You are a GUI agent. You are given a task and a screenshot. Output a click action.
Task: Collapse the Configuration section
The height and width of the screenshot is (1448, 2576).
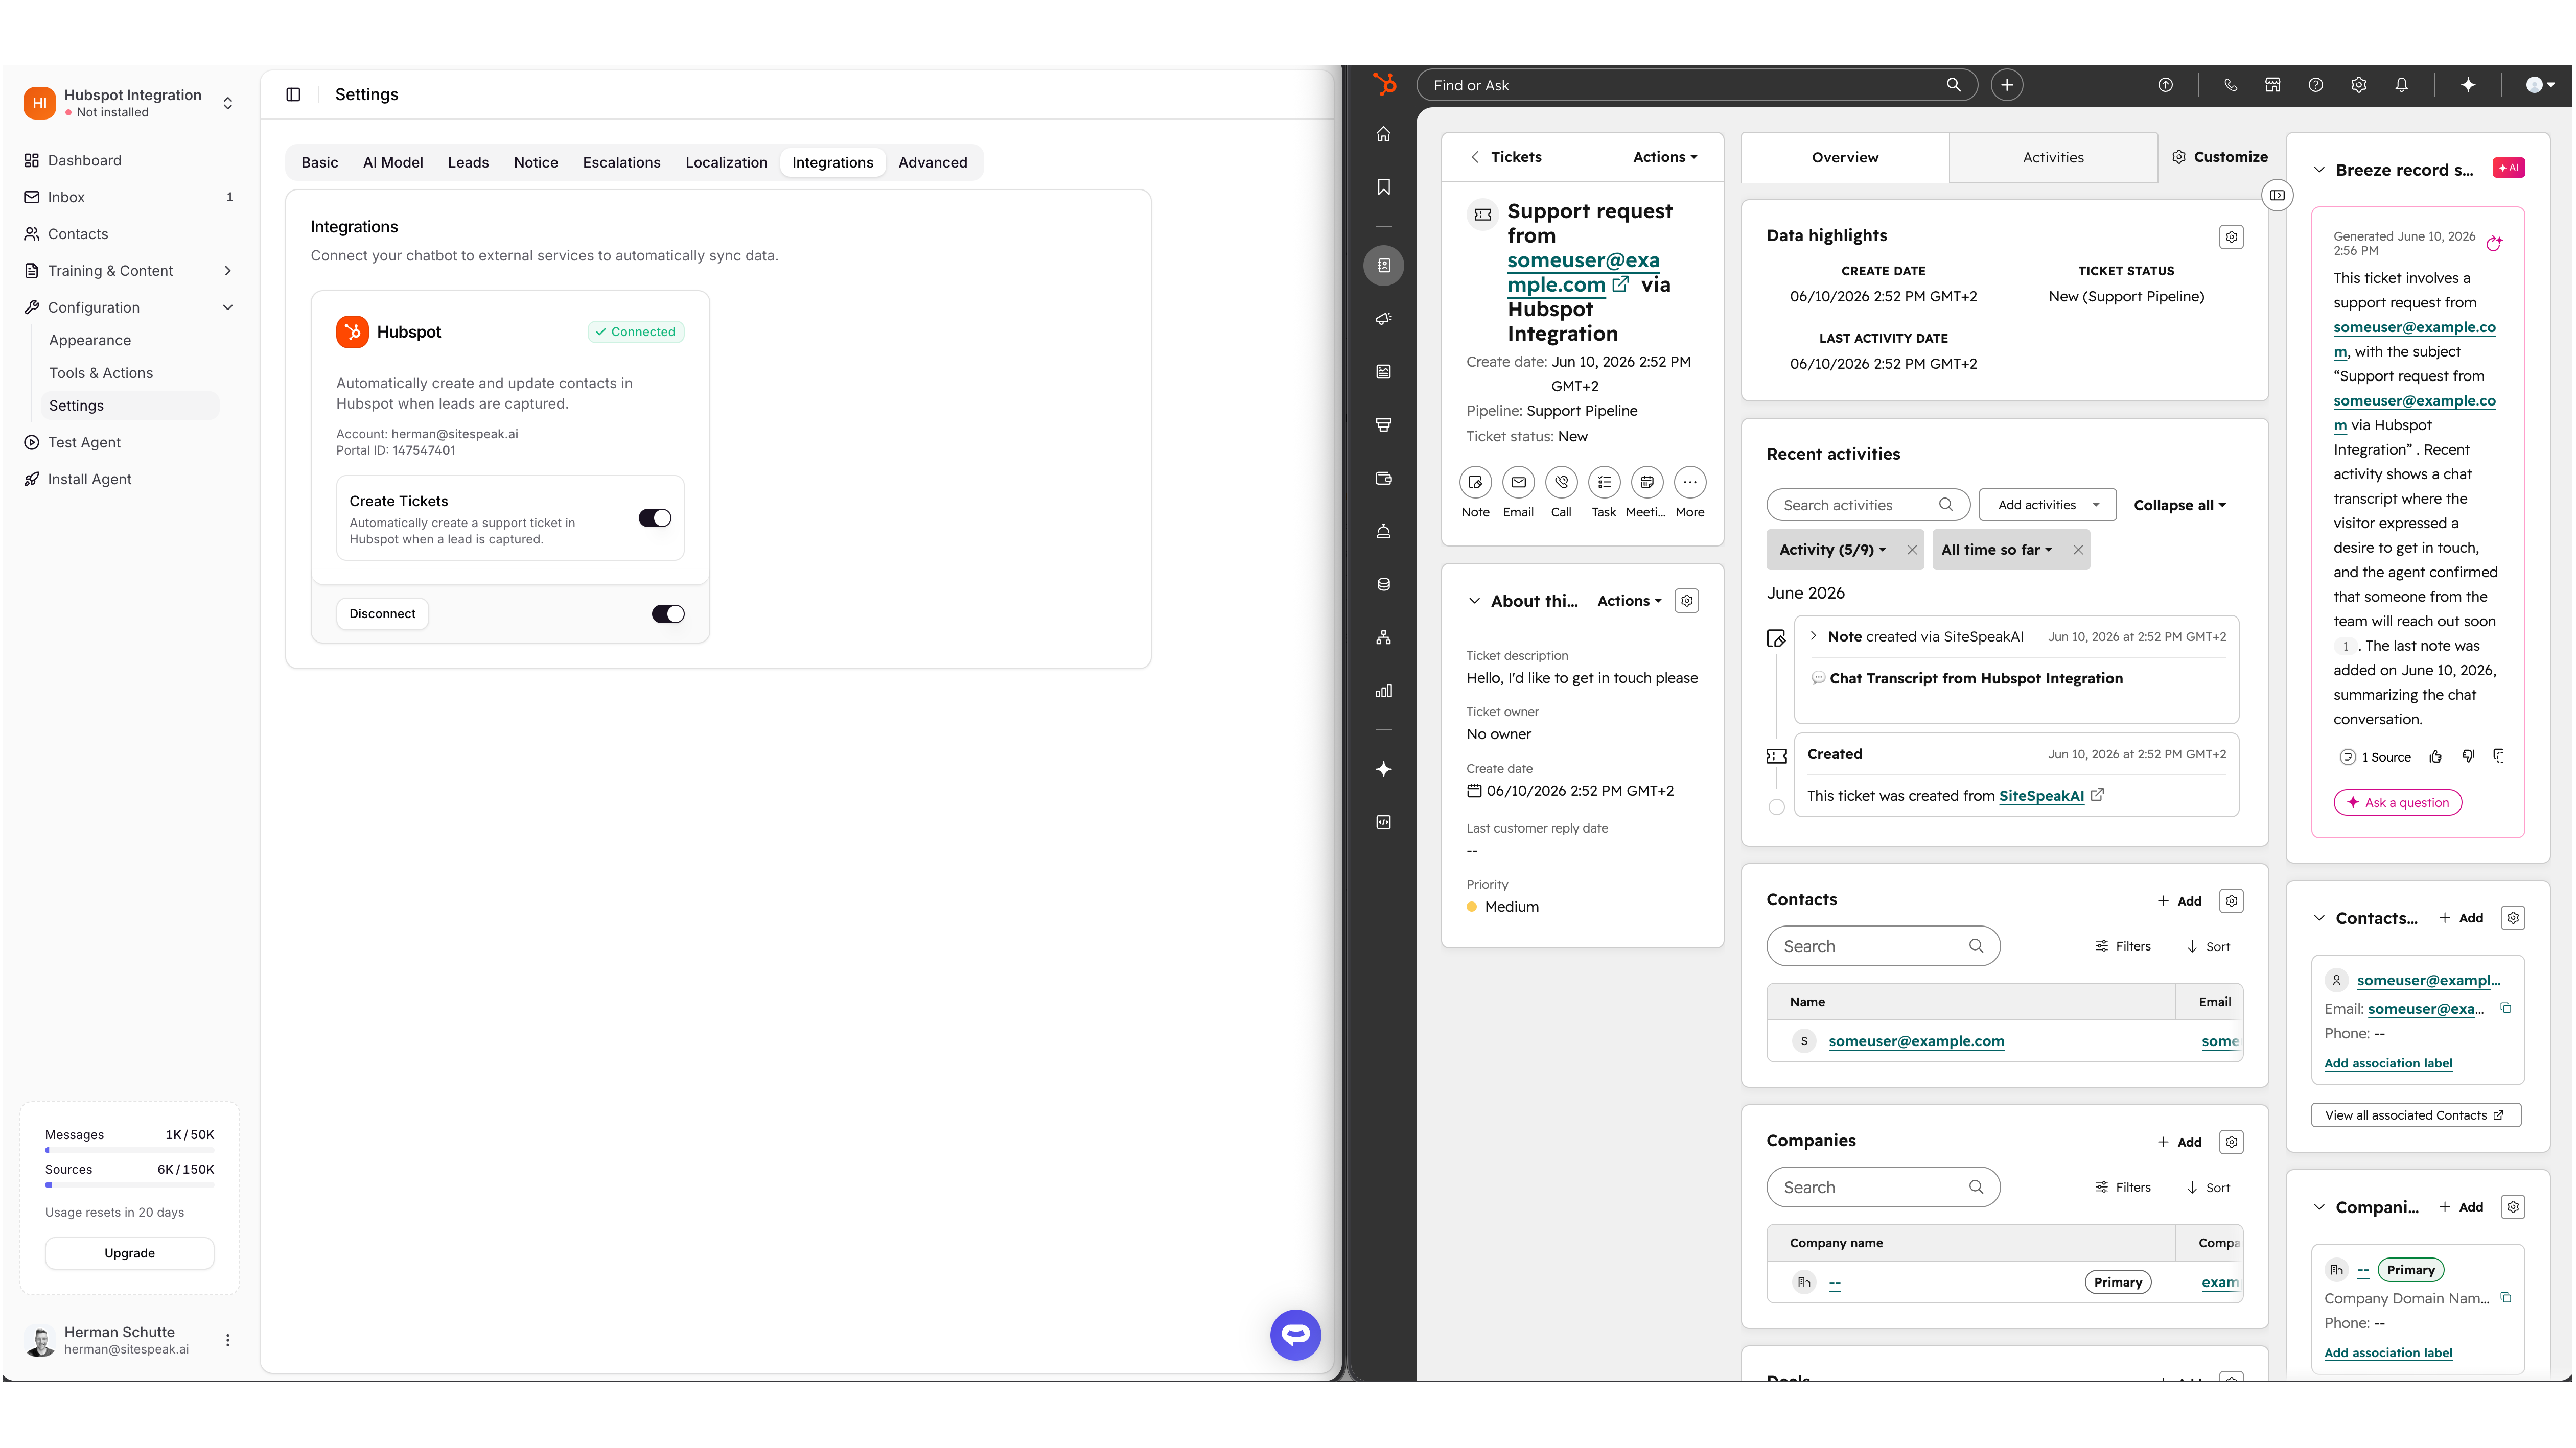tap(228, 308)
